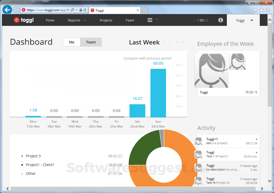The width and height of the screenshot is (274, 193).
Task: Click the running timer showing 0:03:53
Action: click(203, 20)
